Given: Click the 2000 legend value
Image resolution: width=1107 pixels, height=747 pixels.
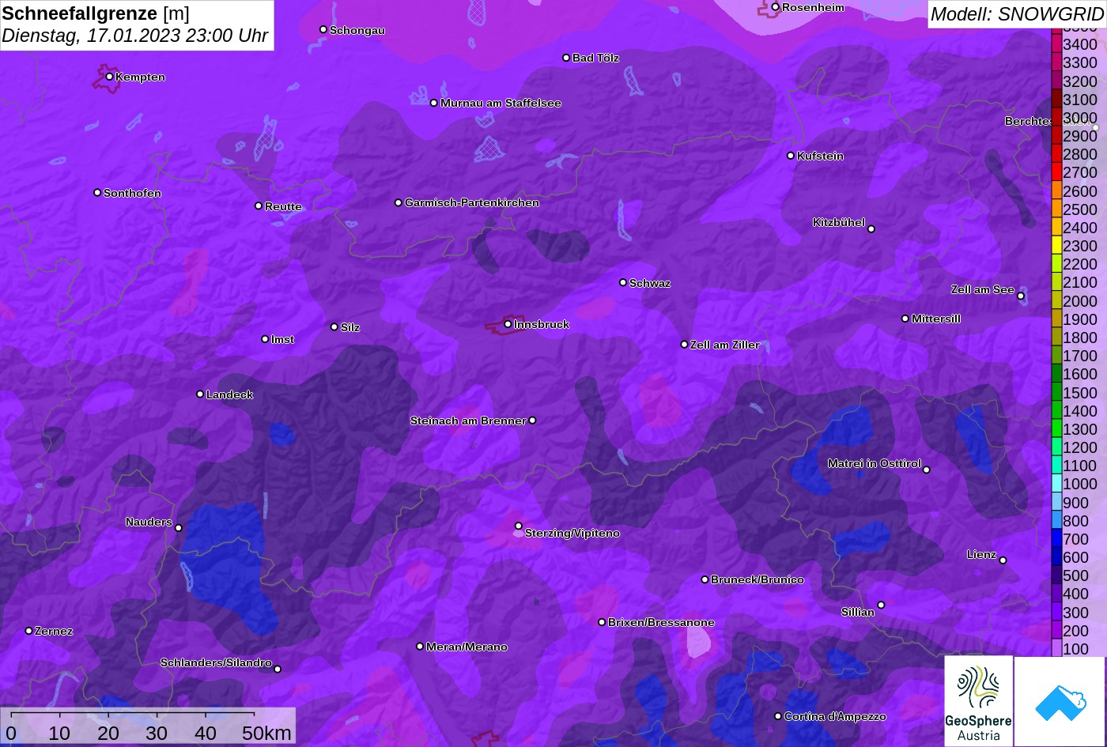Looking at the screenshot, I should pos(1080,301).
